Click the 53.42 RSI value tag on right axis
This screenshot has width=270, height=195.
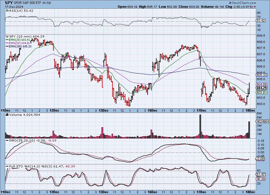(x=261, y=20)
